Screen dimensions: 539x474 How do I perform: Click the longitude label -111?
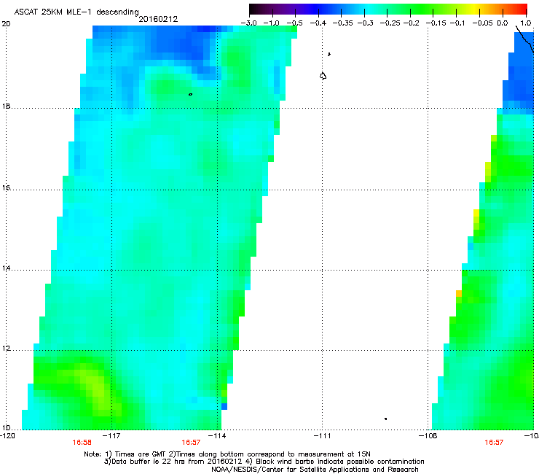(x=322, y=436)
